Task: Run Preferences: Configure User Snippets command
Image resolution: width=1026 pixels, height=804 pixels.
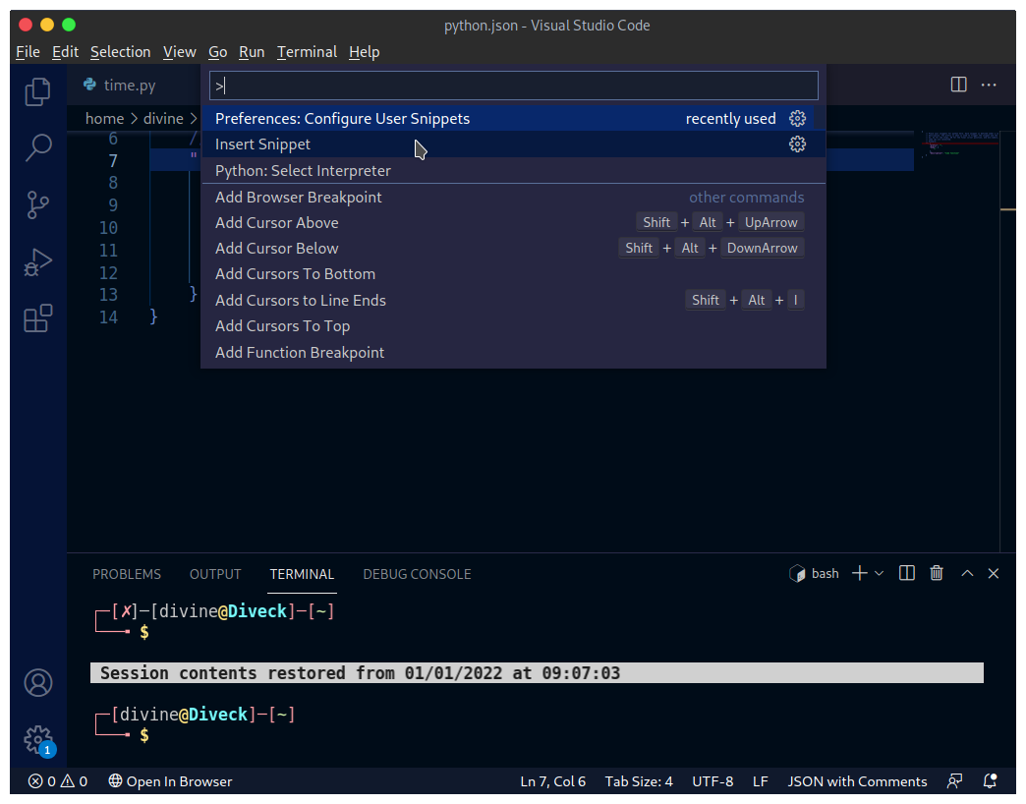Action: pos(513,118)
